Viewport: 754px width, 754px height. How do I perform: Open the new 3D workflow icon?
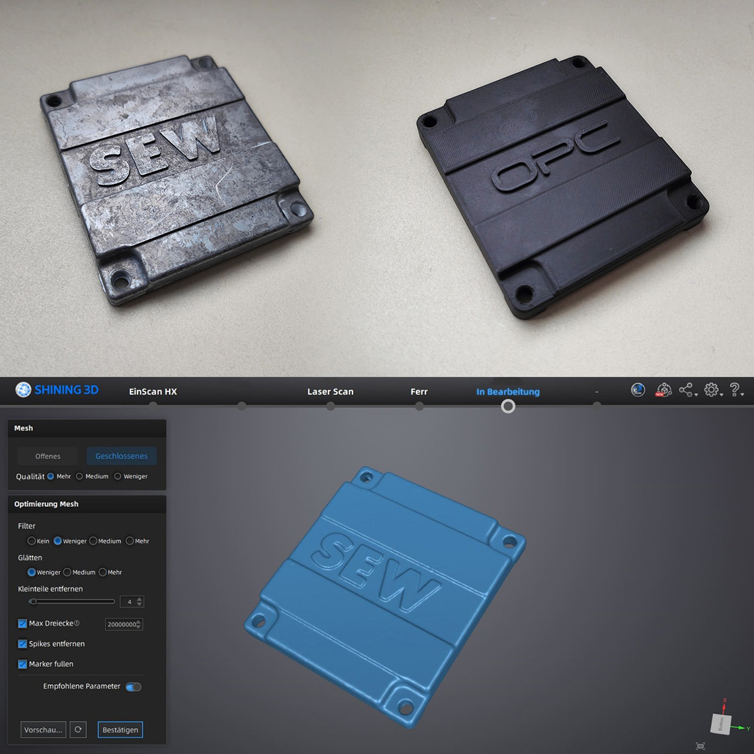pyautogui.click(x=664, y=390)
